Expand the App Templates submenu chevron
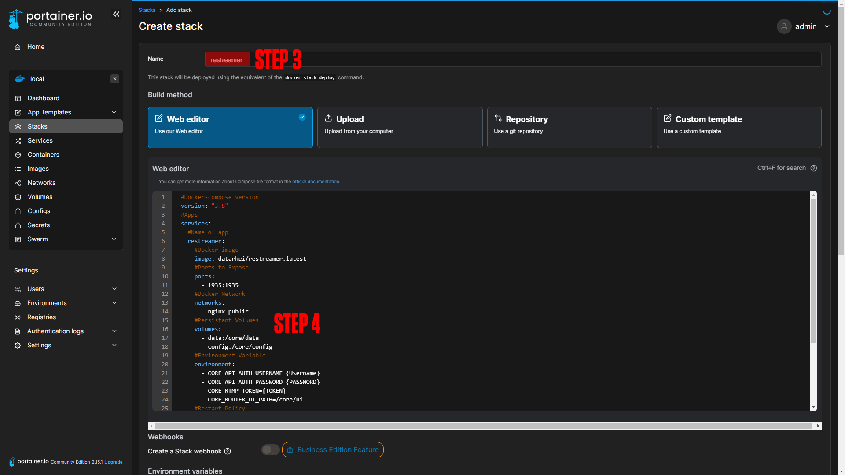Viewport: 845px width, 475px height. pos(114,112)
